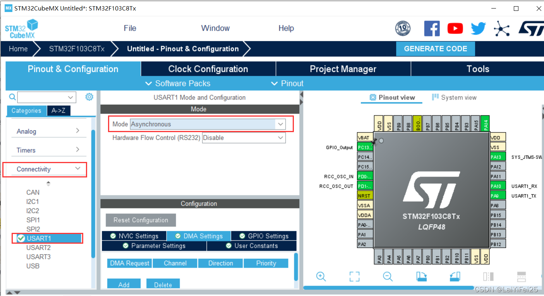Select the Categories tab

pyautogui.click(x=26, y=111)
